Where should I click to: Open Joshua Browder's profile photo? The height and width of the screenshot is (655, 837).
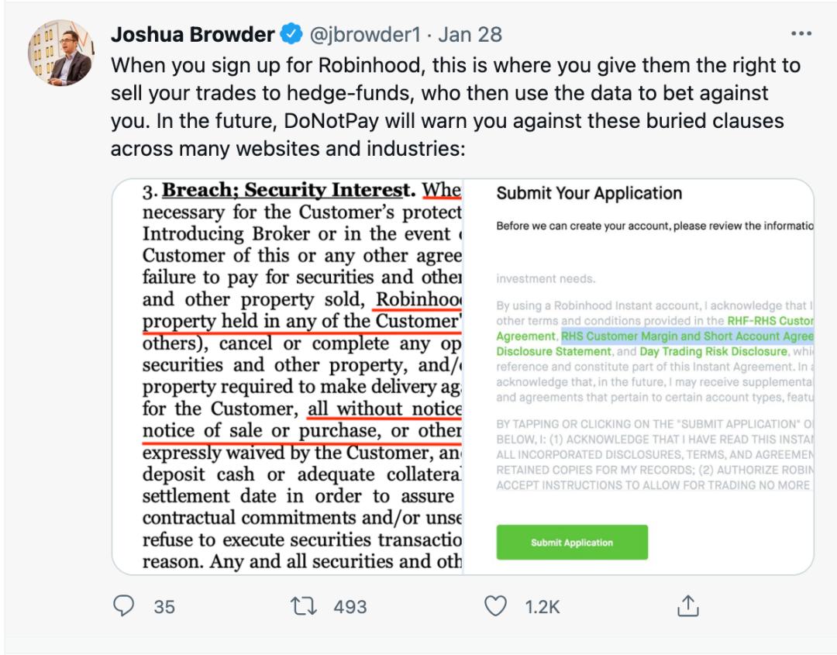[x=61, y=53]
